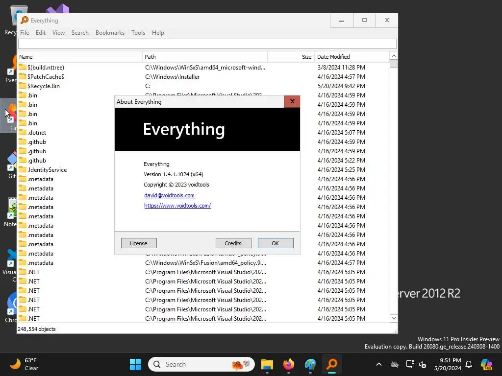The height and width of the screenshot is (376, 502).
Task: Click the network display tray icon
Action: coord(409,364)
